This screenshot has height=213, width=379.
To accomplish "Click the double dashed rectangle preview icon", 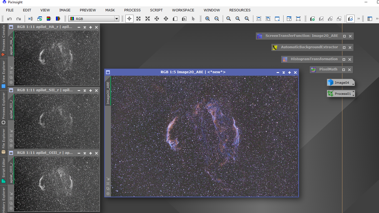I will (x=268, y=19).
